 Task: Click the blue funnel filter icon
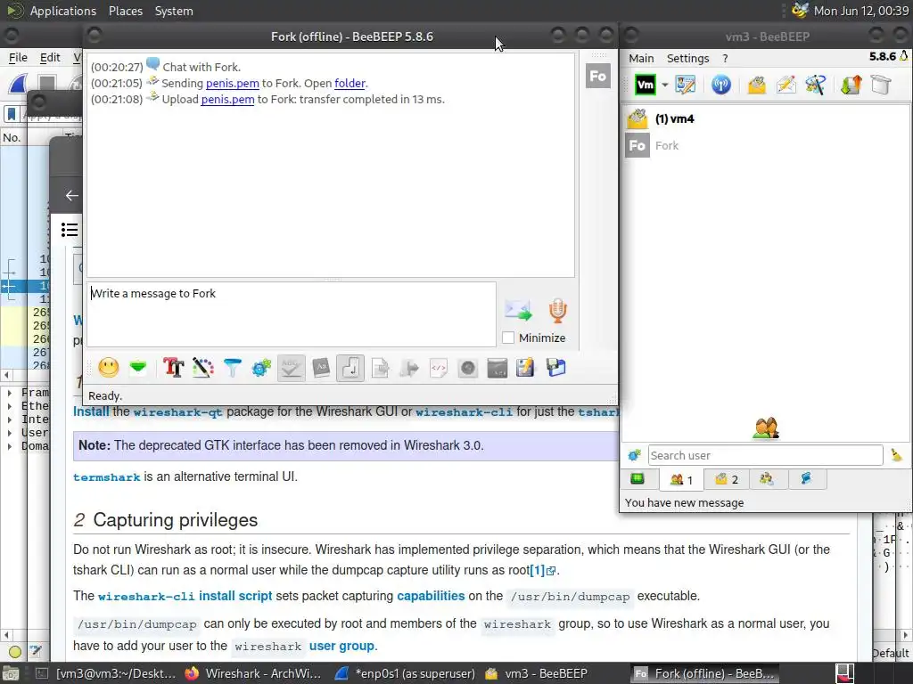232,368
